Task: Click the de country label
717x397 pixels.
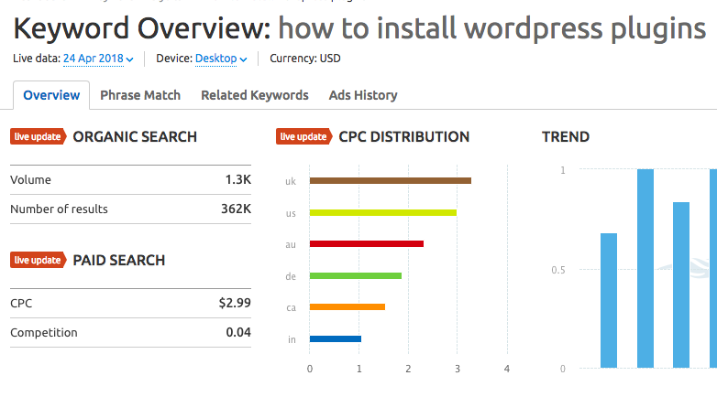Action: click(291, 276)
